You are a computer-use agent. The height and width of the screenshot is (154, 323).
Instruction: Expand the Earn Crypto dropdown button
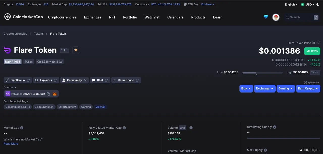click(308, 89)
